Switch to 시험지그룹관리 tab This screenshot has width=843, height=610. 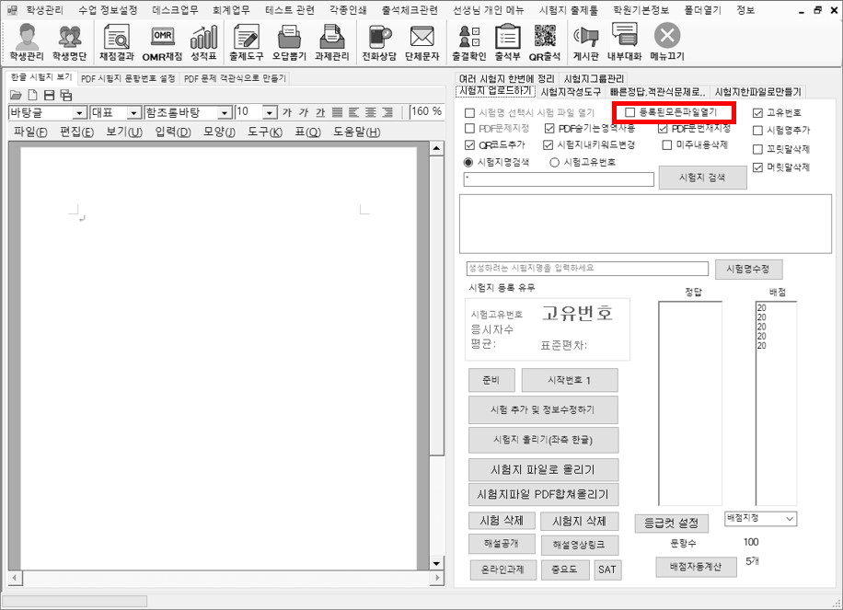tap(594, 78)
